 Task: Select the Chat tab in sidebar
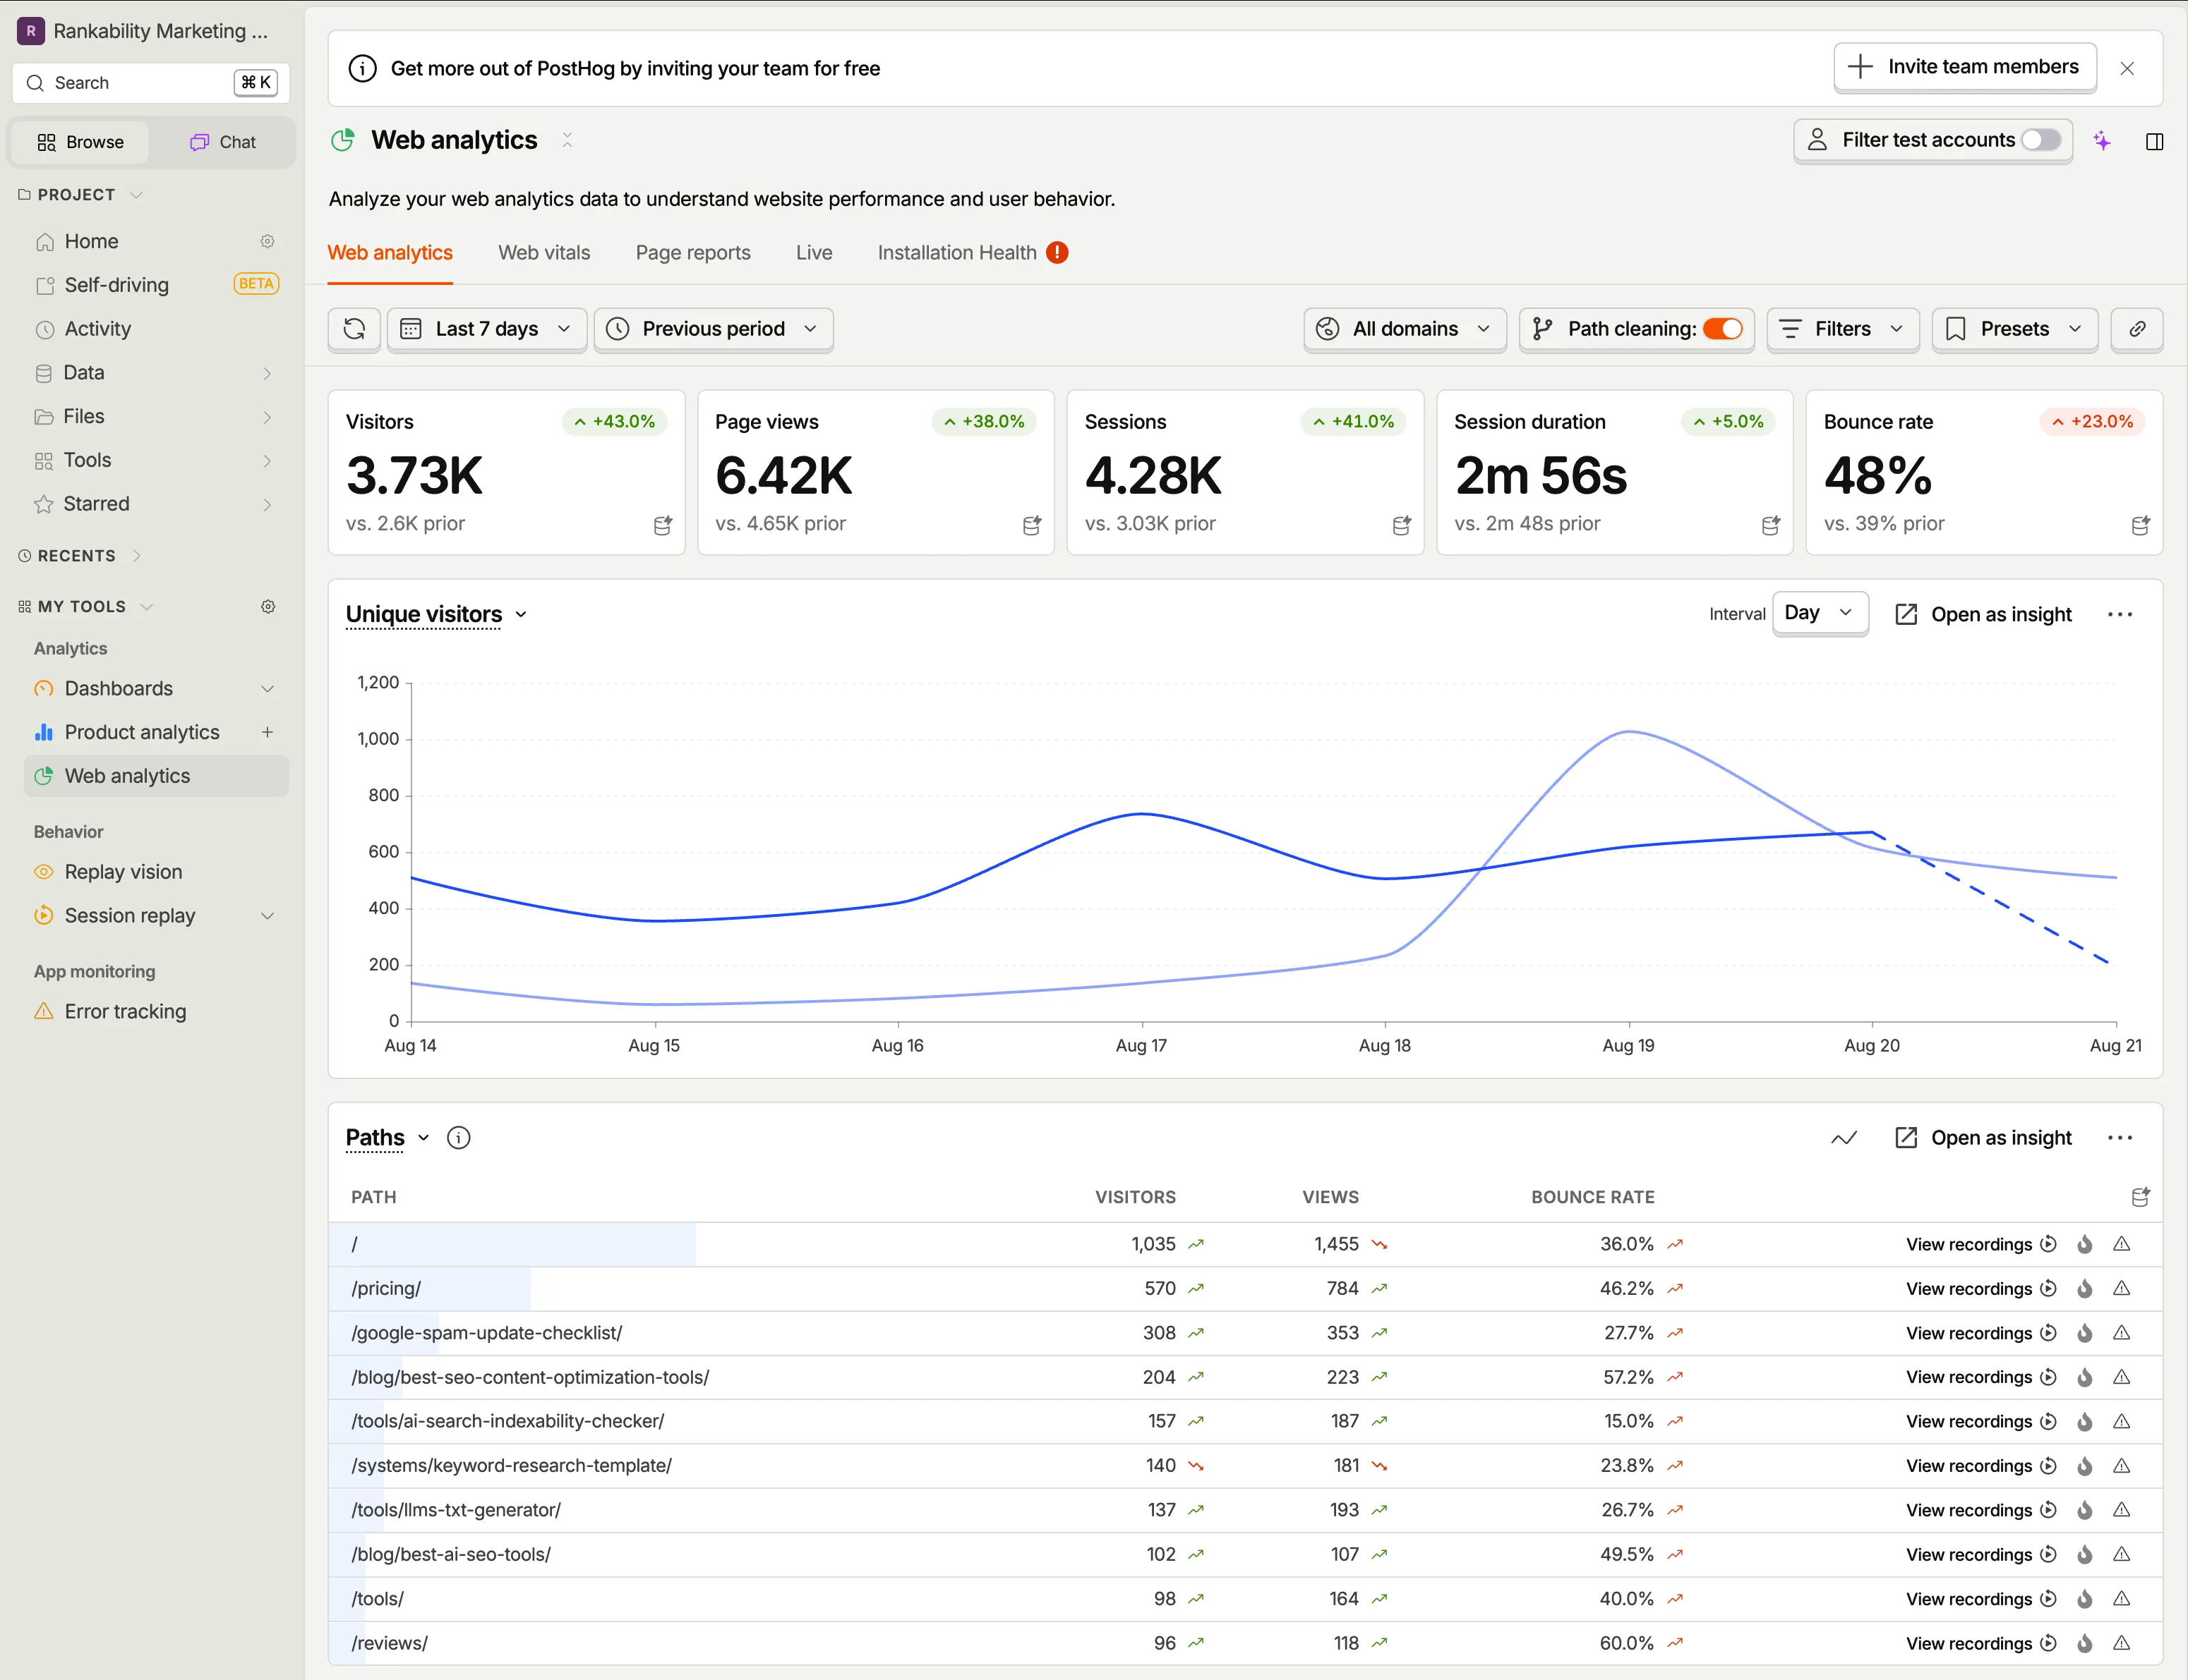point(223,142)
